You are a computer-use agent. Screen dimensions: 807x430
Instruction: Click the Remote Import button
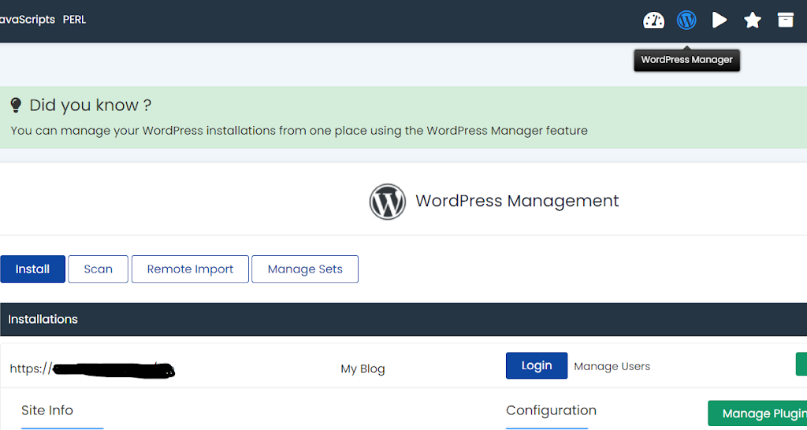[191, 269]
